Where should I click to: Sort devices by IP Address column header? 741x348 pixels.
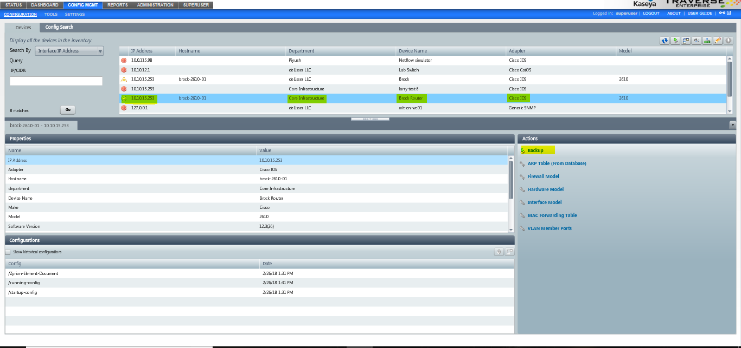pos(152,51)
